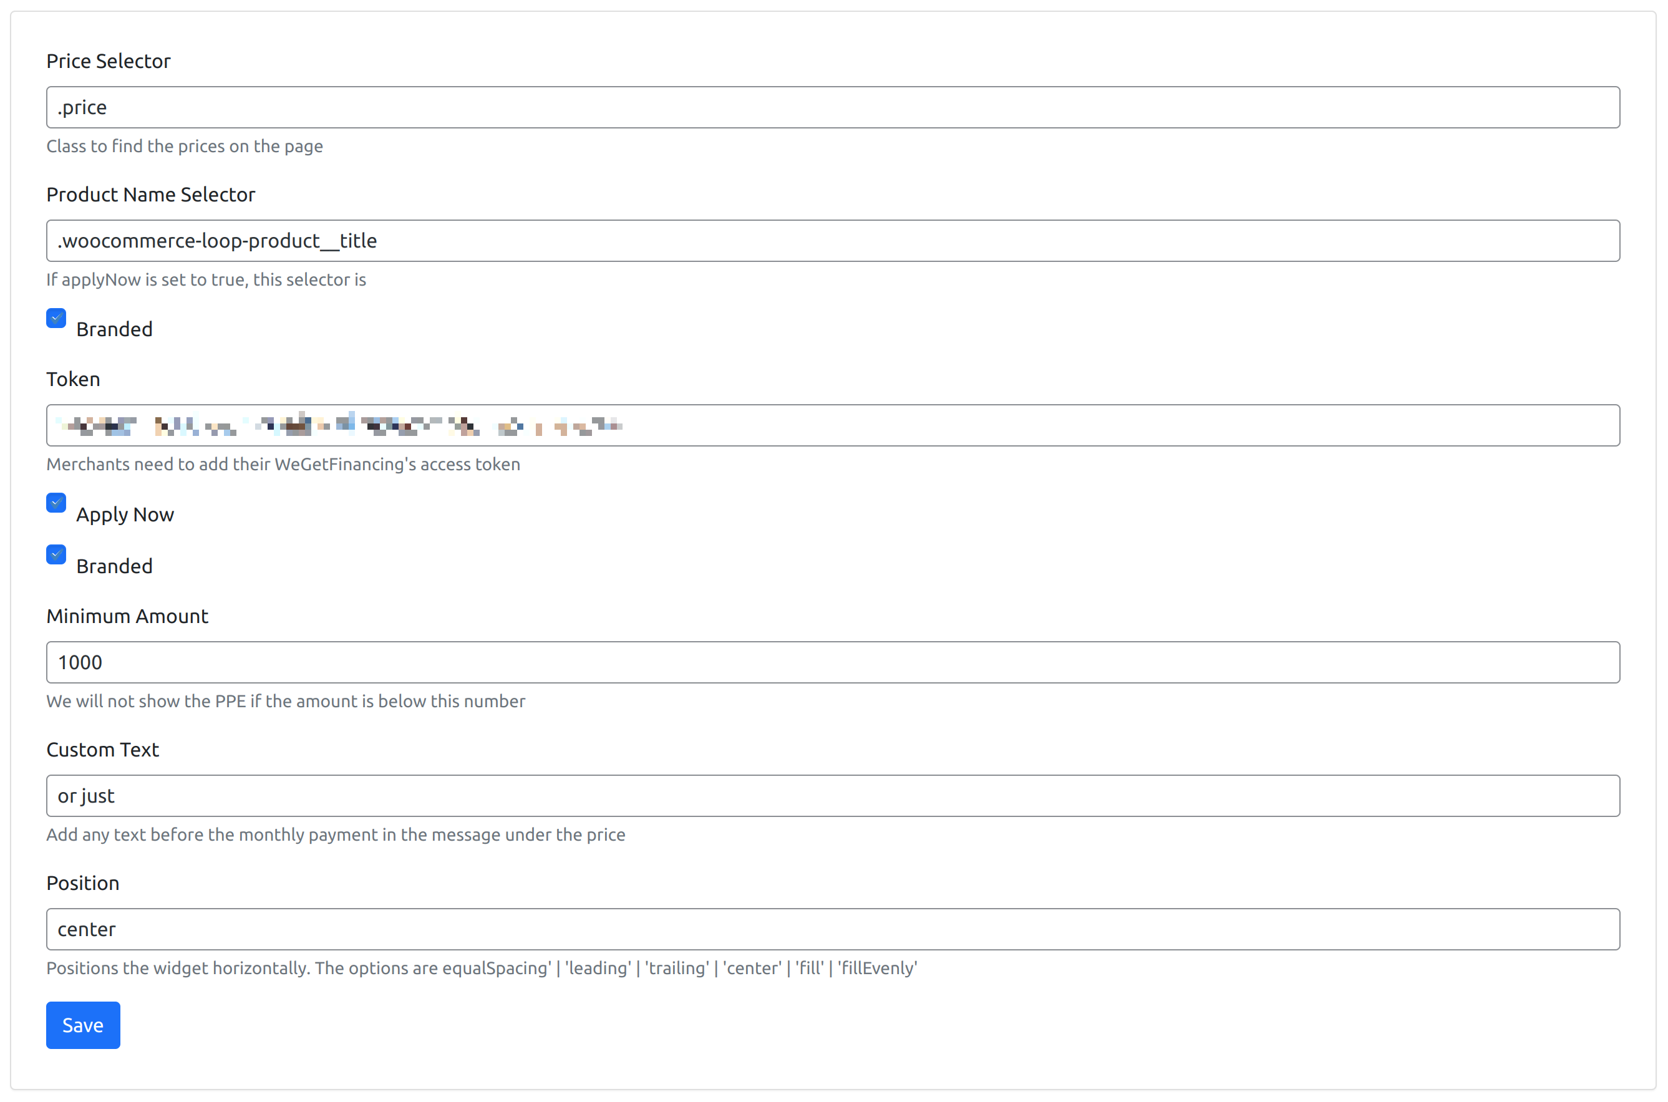1668x1102 pixels.
Task: Uncheck the first Branded checkbox
Action: (x=56, y=318)
